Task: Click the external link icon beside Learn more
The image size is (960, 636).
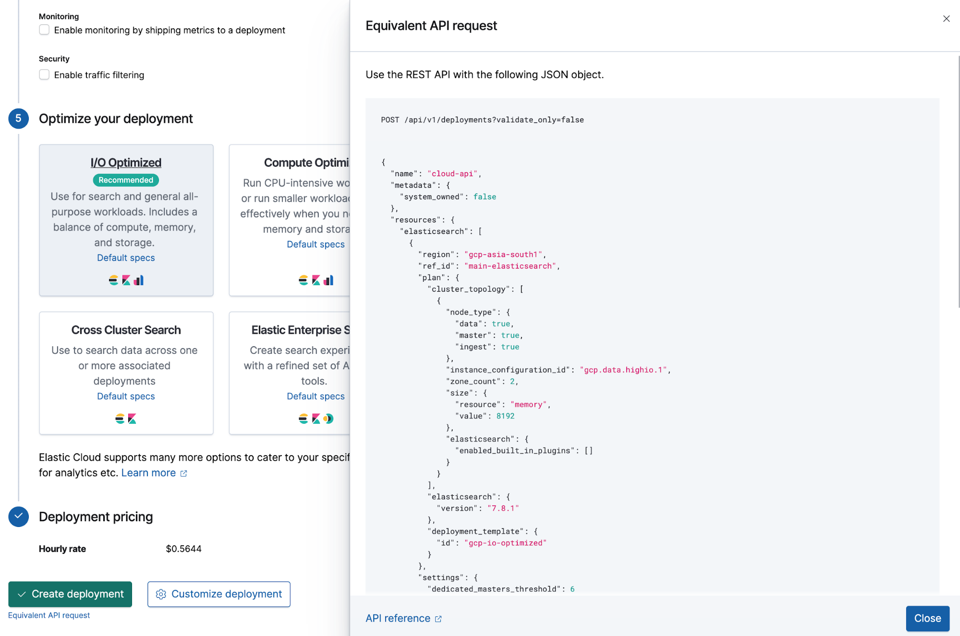Action: coord(183,474)
